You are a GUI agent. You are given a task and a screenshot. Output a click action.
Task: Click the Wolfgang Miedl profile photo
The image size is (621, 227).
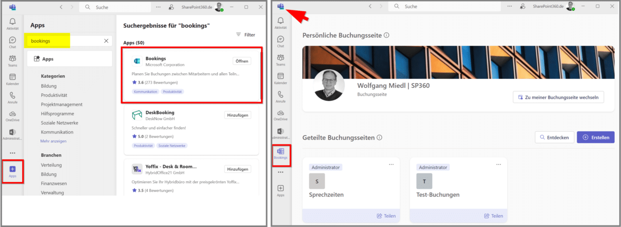329,85
